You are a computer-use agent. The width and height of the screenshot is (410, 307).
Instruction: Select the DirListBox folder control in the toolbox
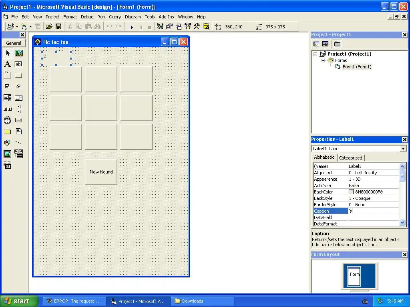[x=8, y=131]
